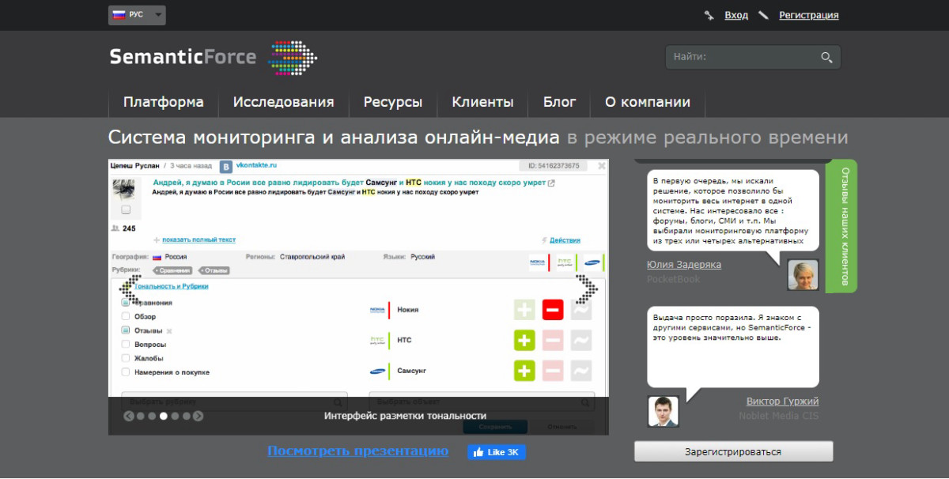
Task: Click the external link icon after the post headline
Action: [551, 183]
